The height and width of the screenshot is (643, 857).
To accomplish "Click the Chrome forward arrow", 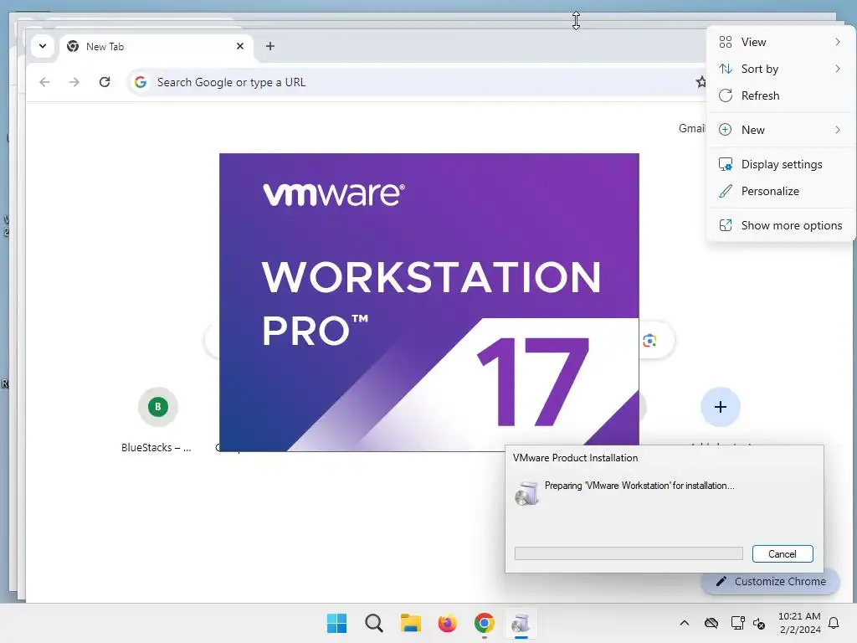I will (x=74, y=82).
